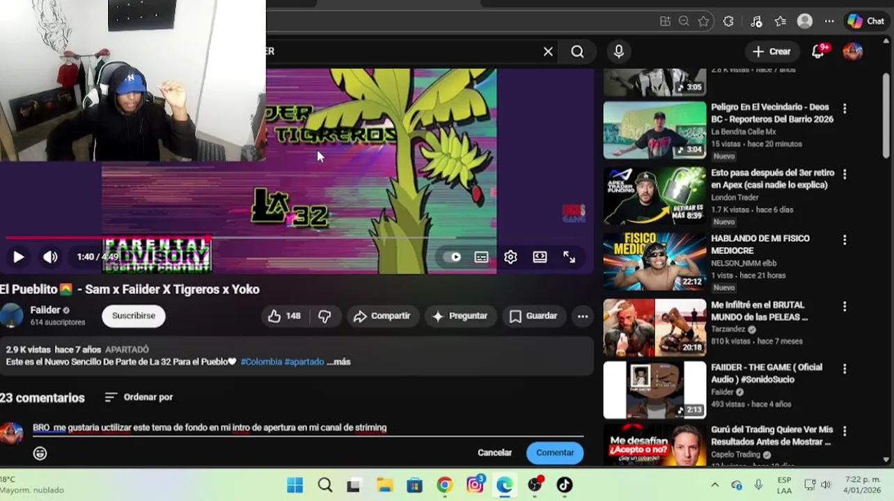
Task: Save the video with the Guardar button
Action: [x=533, y=316]
